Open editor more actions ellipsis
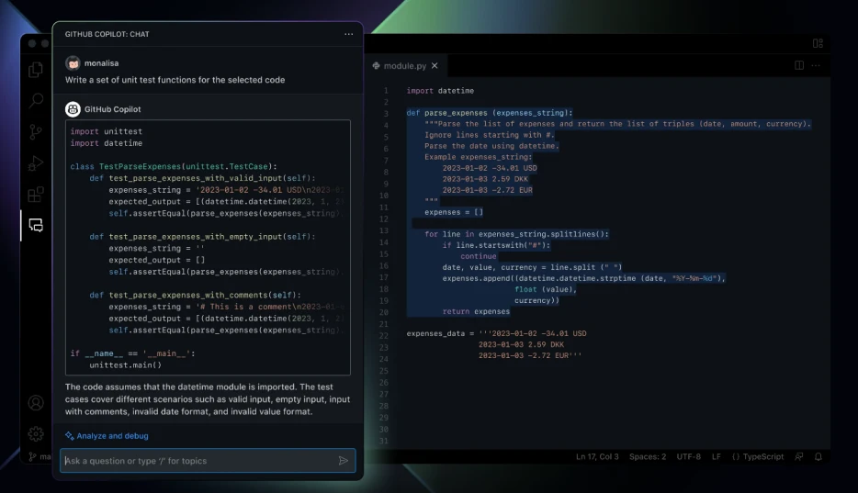Image resolution: width=858 pixels, height=493 pixels. pyautogui.click(x=816, y=65)
